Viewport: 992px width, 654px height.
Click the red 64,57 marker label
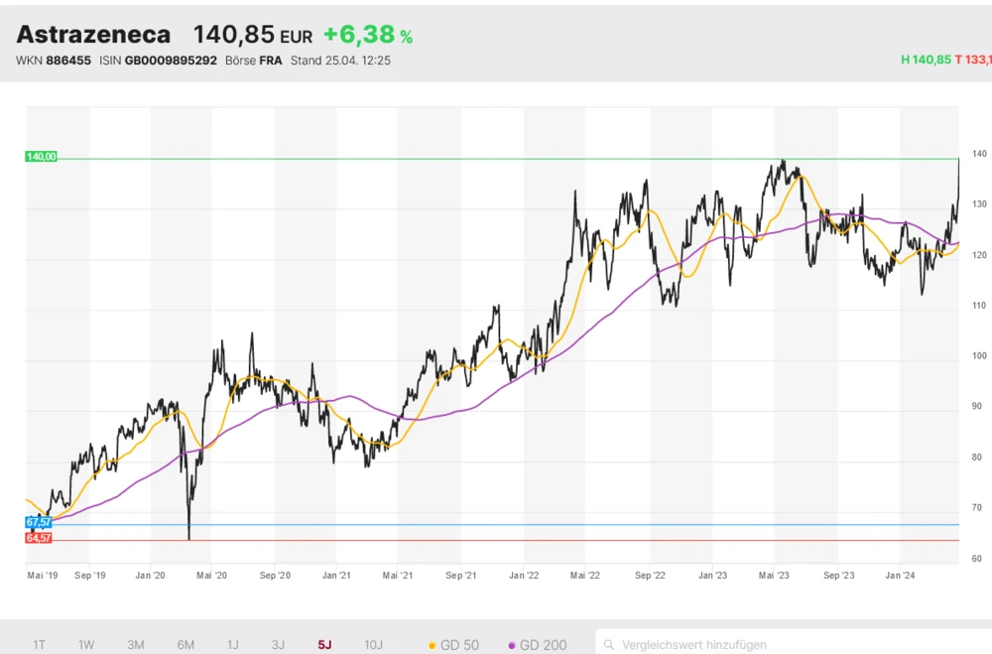(x=38, y=537)
